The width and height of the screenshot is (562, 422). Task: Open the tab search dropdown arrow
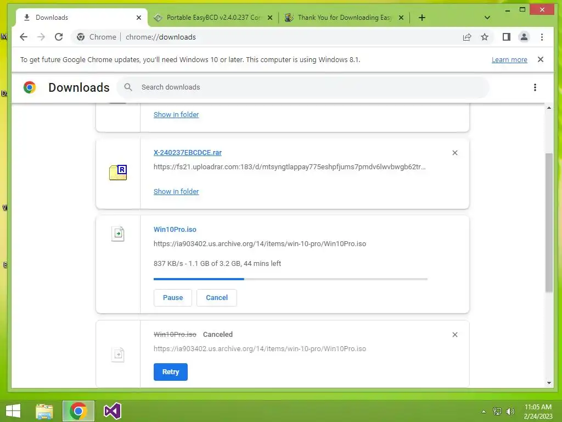pos(487,18)
